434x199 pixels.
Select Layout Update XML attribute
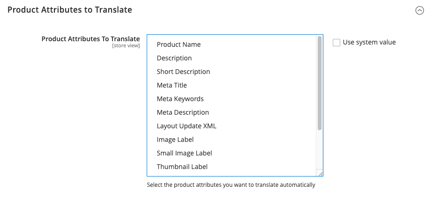tap(187, 126)
